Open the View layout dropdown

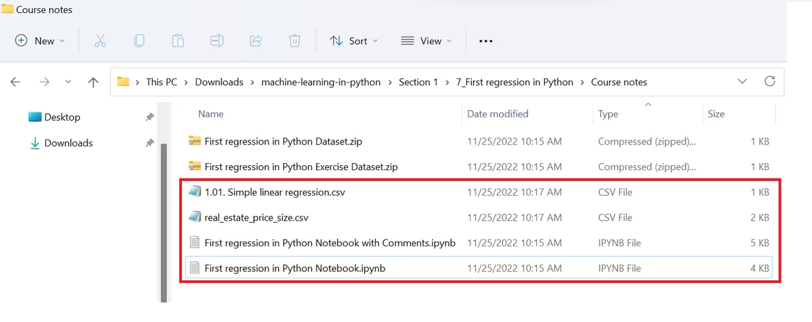[x=426, y=41]
